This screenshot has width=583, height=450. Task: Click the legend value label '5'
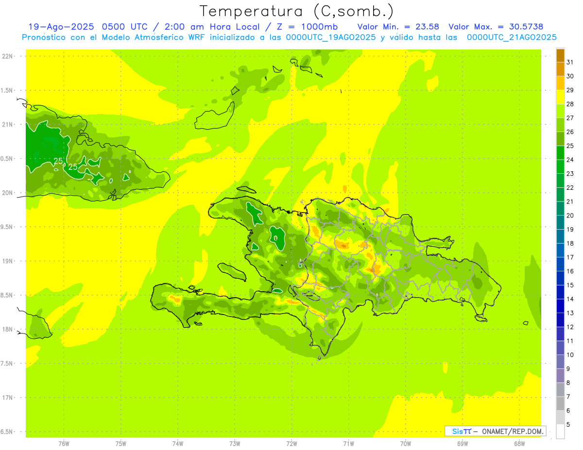point(568,424)
